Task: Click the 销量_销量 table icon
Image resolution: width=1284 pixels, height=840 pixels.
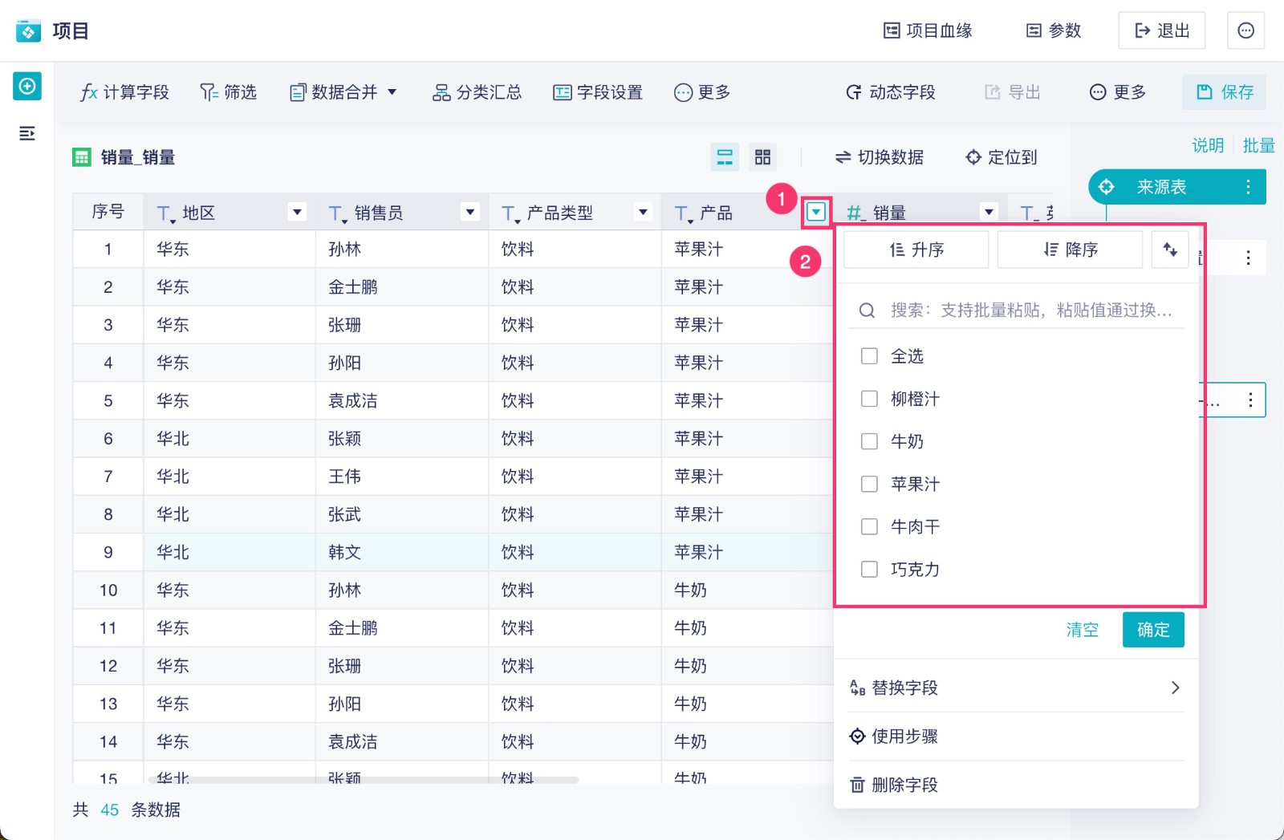Action: (x=82, y=157)
